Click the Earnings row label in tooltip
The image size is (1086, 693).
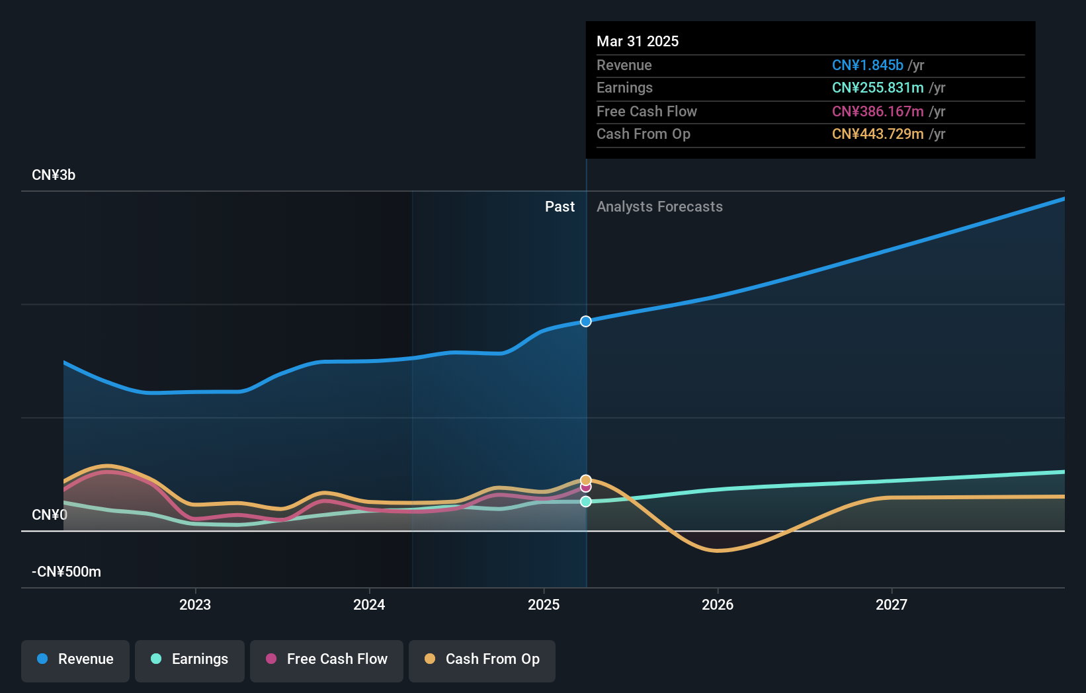624,88
